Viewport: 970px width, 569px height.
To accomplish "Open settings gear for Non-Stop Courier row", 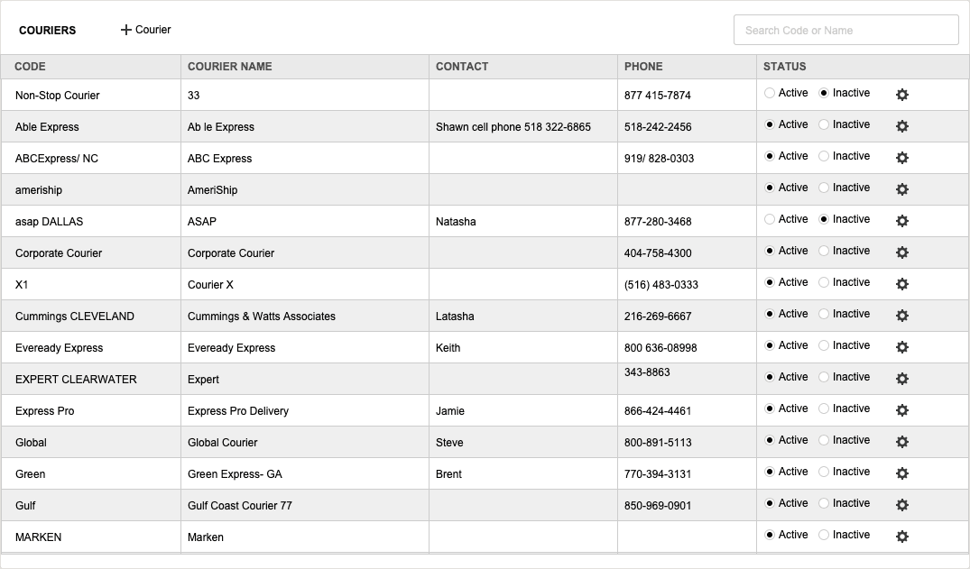I will pyautogui.click(x=901, y=95).
